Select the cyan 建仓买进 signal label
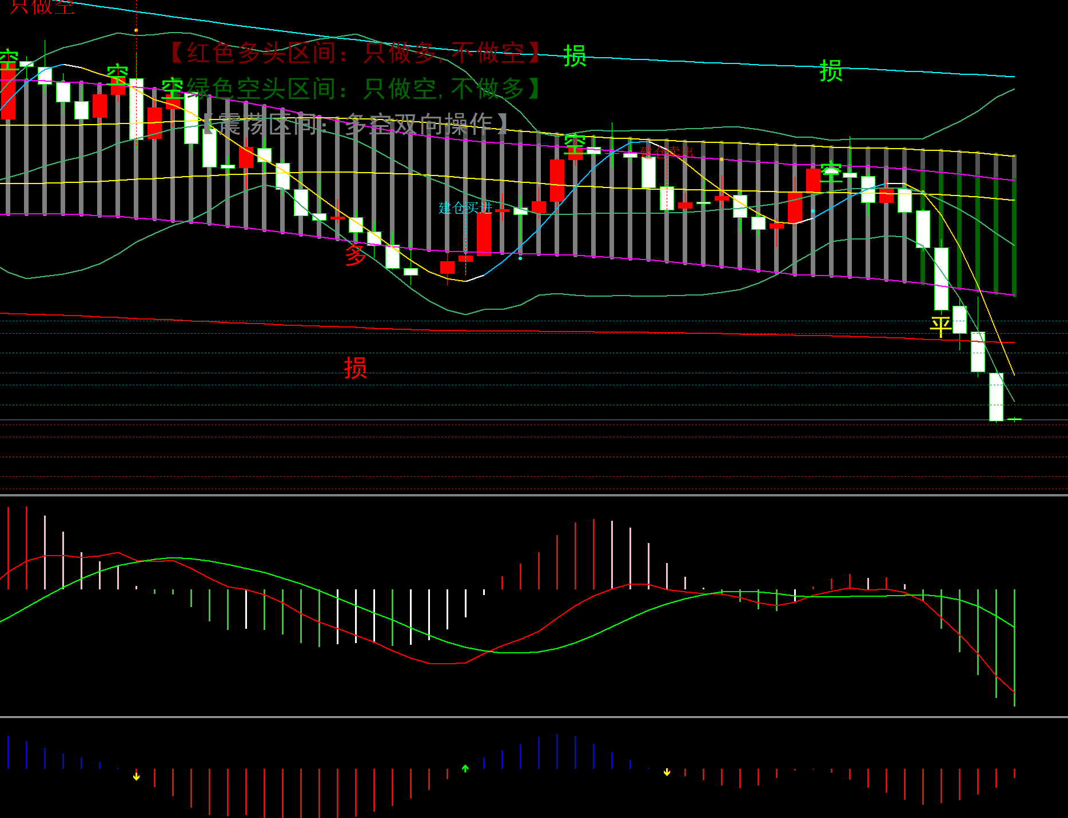This screenshot has height=818, width=1068. click(x=465, y=208)
